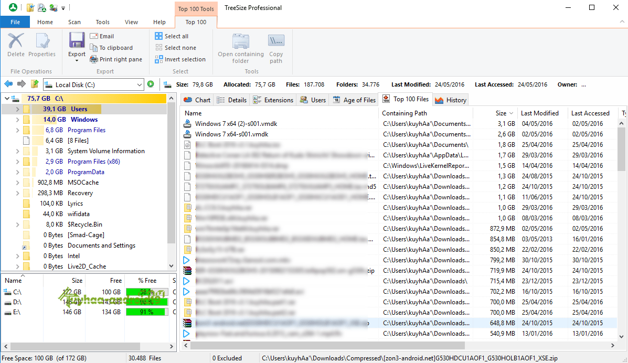
Task: Select the Windows 7 x64-s001.vmdk file
Action: pyautogui.click(x=231, y=134)
